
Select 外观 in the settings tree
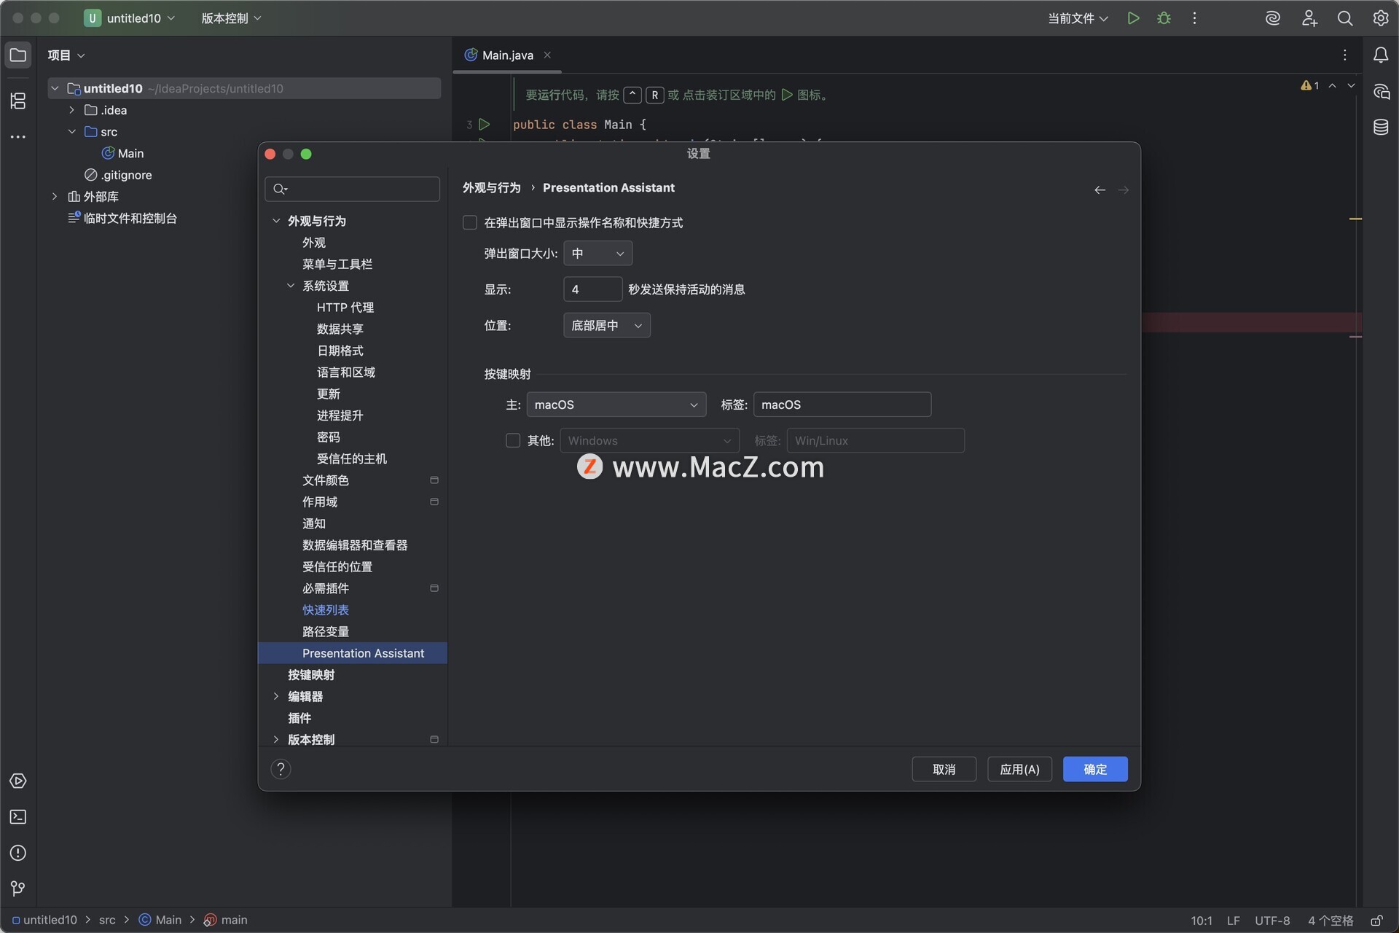click(314, 243)
